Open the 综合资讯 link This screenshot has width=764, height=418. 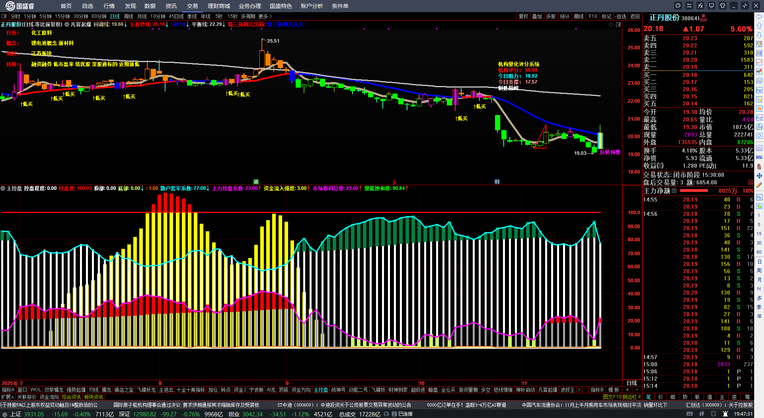click(x=71, y=397)
